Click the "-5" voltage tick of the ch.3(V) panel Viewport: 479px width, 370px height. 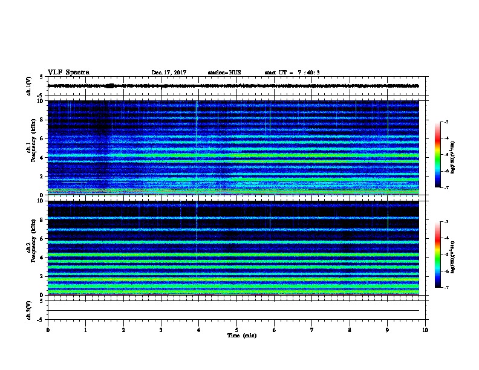click(40, 320)
